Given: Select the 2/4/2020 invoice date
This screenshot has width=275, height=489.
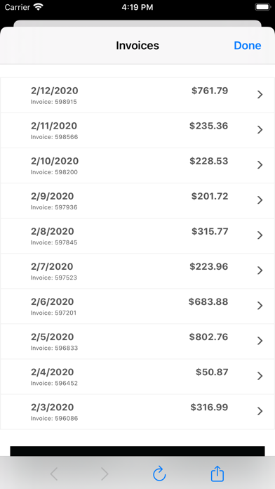Looking at the screenshot, I should 53,372.
